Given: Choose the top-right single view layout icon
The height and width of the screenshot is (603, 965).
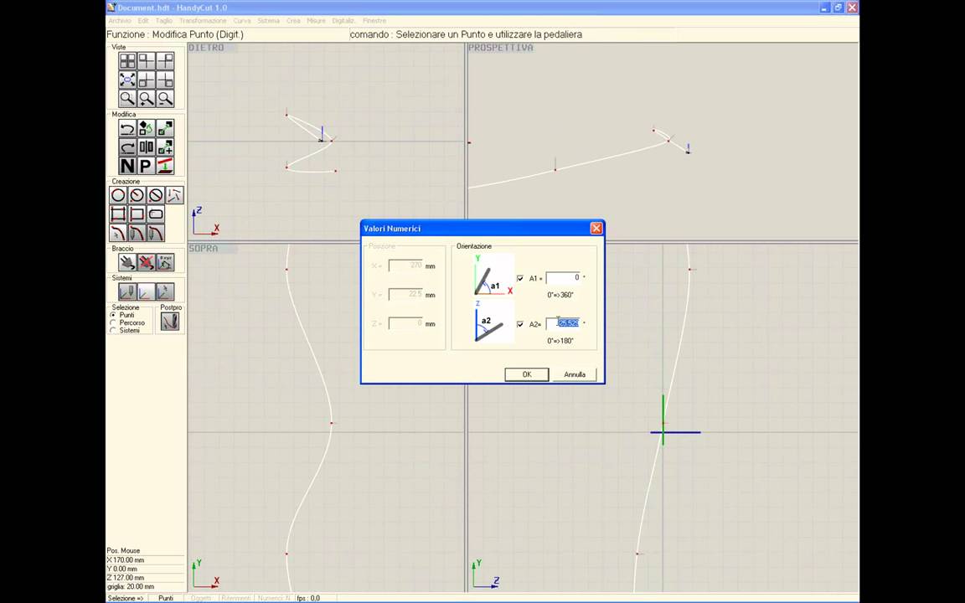Looking at the screenshot, I should pyautogui.click(x=165, y=61).
